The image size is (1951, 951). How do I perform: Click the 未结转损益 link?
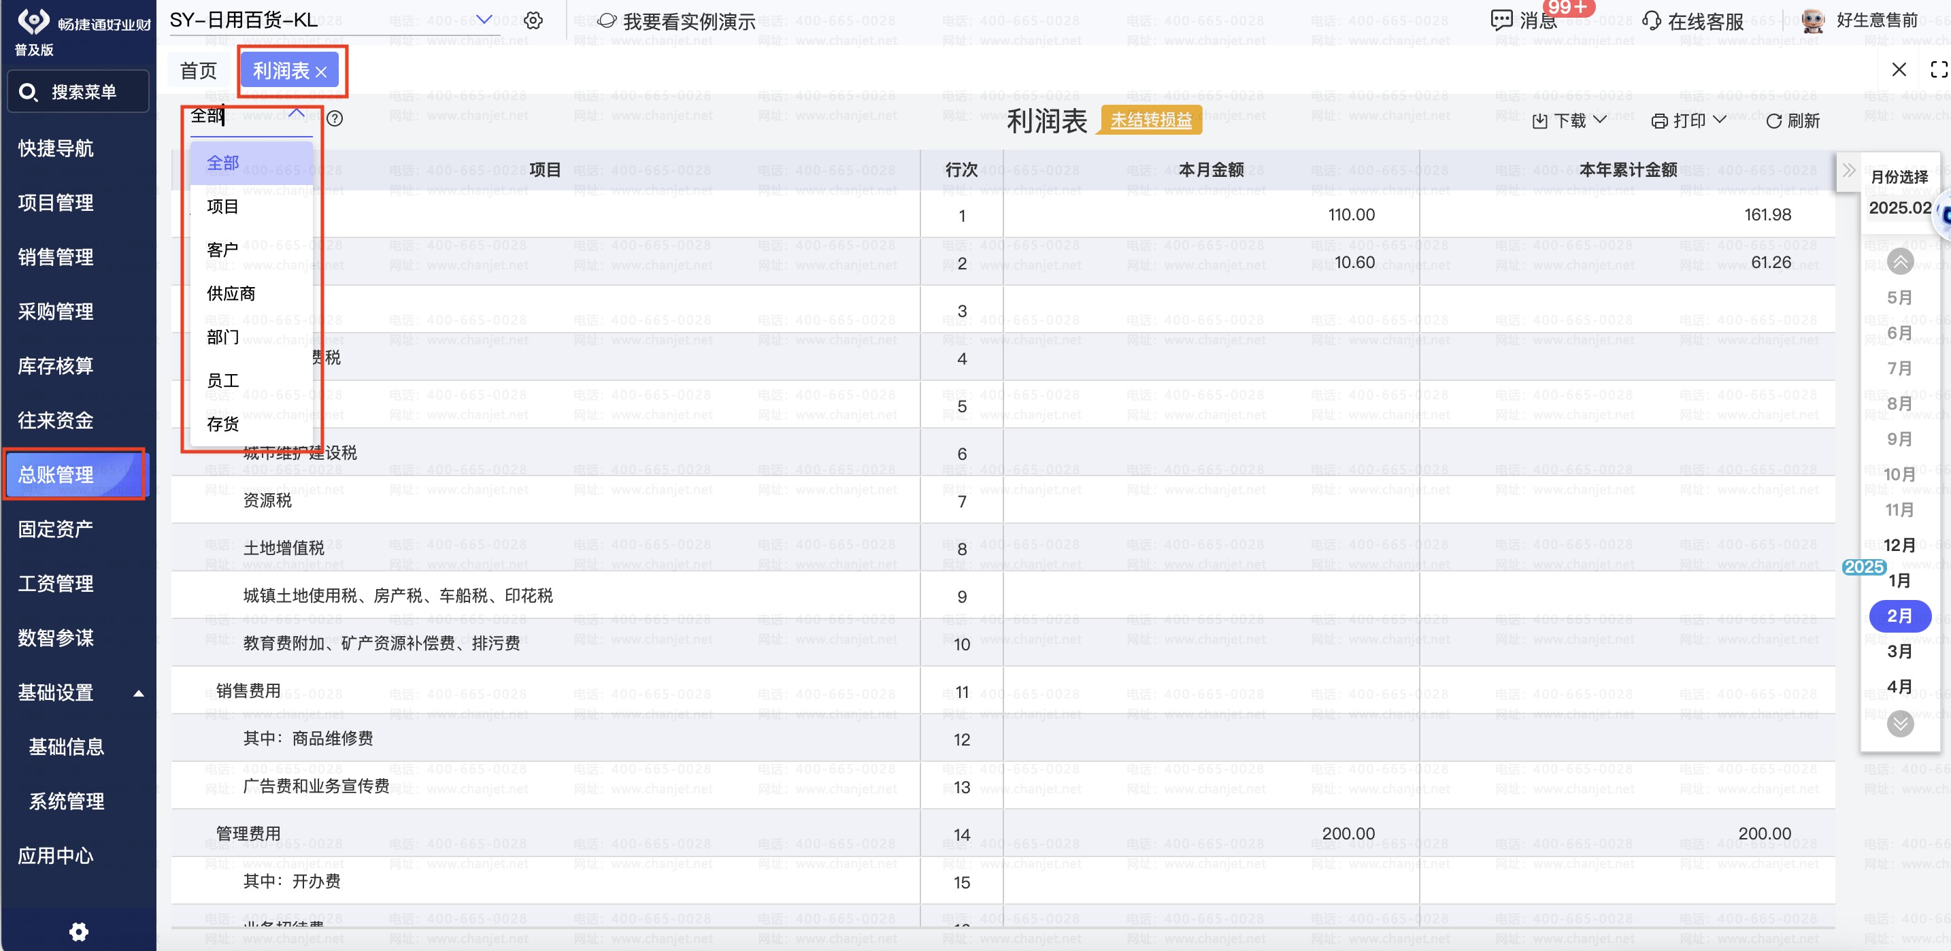click(x=1150, y=120)
